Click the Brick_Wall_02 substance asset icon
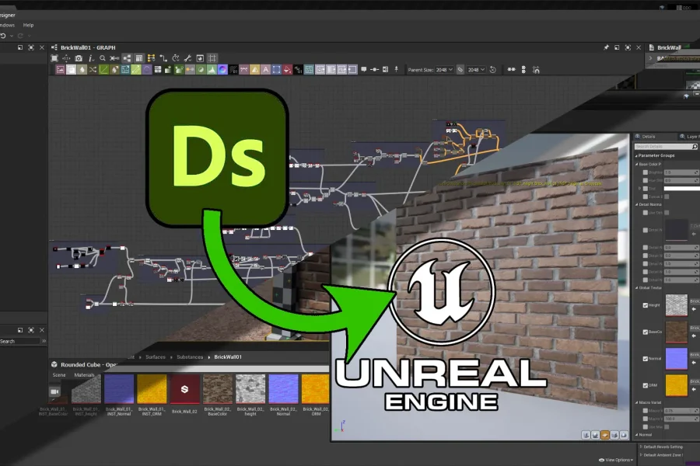The width and height of the screenshot is (700, 466). click(x=184, y=389)
